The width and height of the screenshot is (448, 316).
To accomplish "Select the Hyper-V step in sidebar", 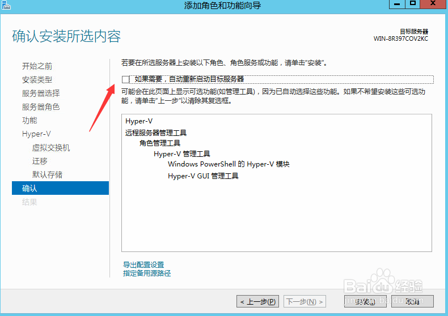I will coord(36,134).
